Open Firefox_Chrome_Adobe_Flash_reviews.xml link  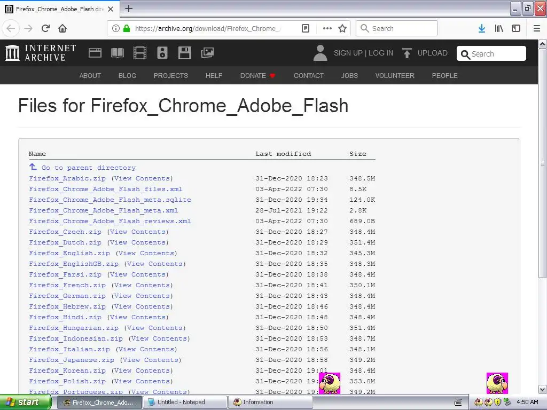110,221
